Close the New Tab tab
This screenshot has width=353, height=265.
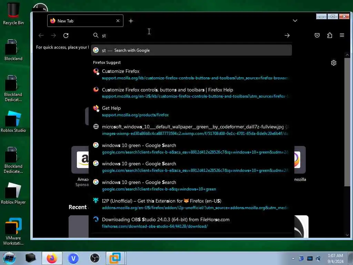click(118, 21)
